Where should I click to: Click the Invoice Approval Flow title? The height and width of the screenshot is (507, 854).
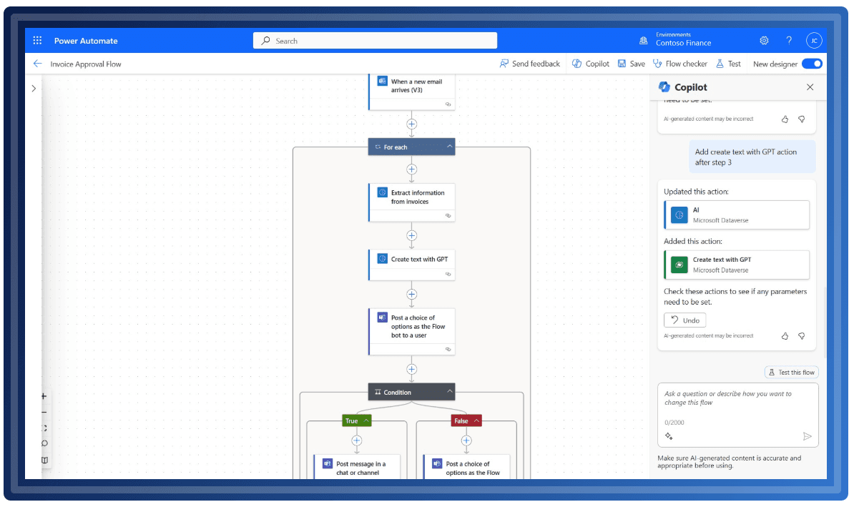(x=86, y=64)
